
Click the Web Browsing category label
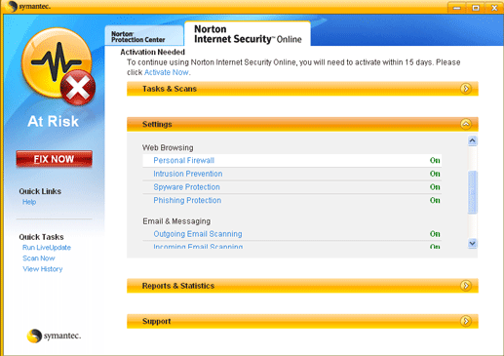pos(168,147)
